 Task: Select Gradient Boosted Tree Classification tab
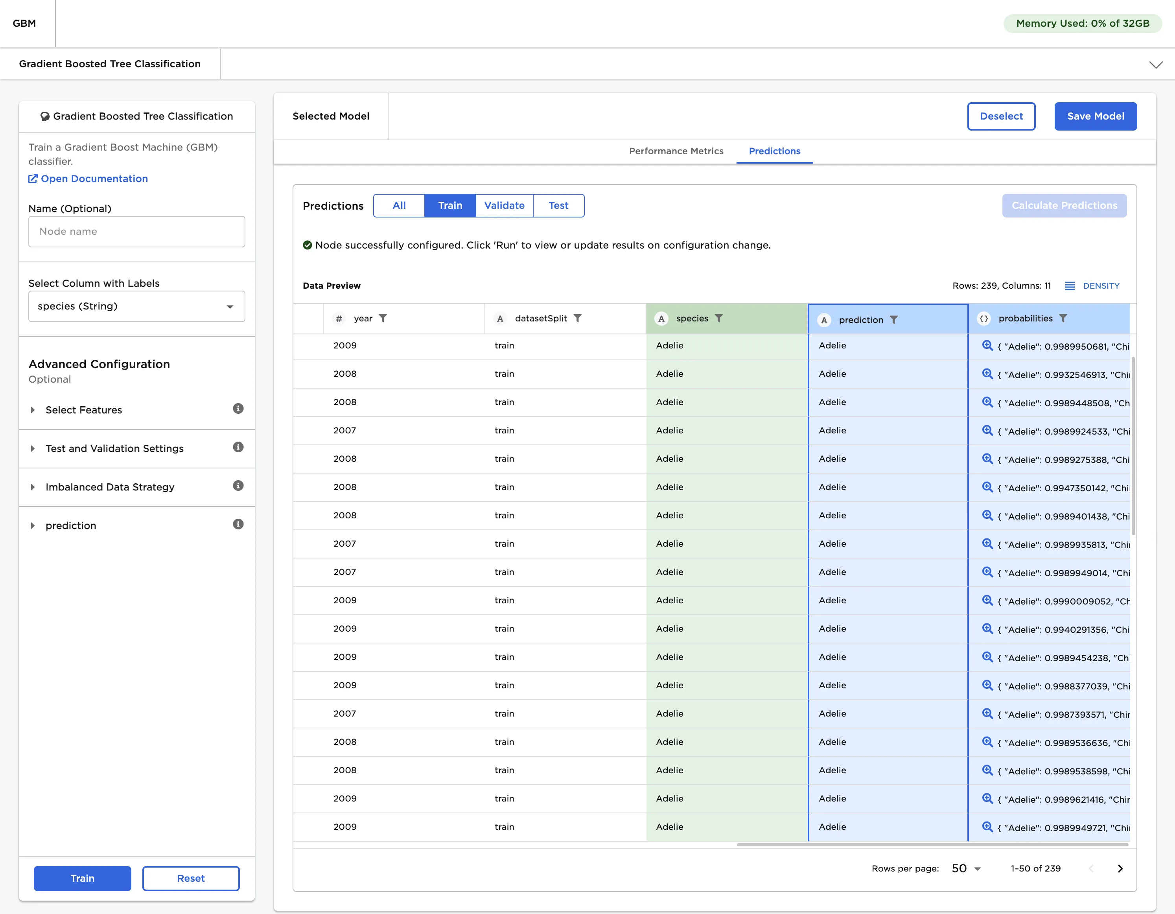click(x=110, y=64)
